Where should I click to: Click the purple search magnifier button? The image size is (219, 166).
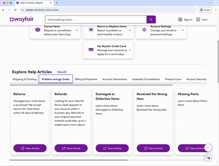pos(151,20)
